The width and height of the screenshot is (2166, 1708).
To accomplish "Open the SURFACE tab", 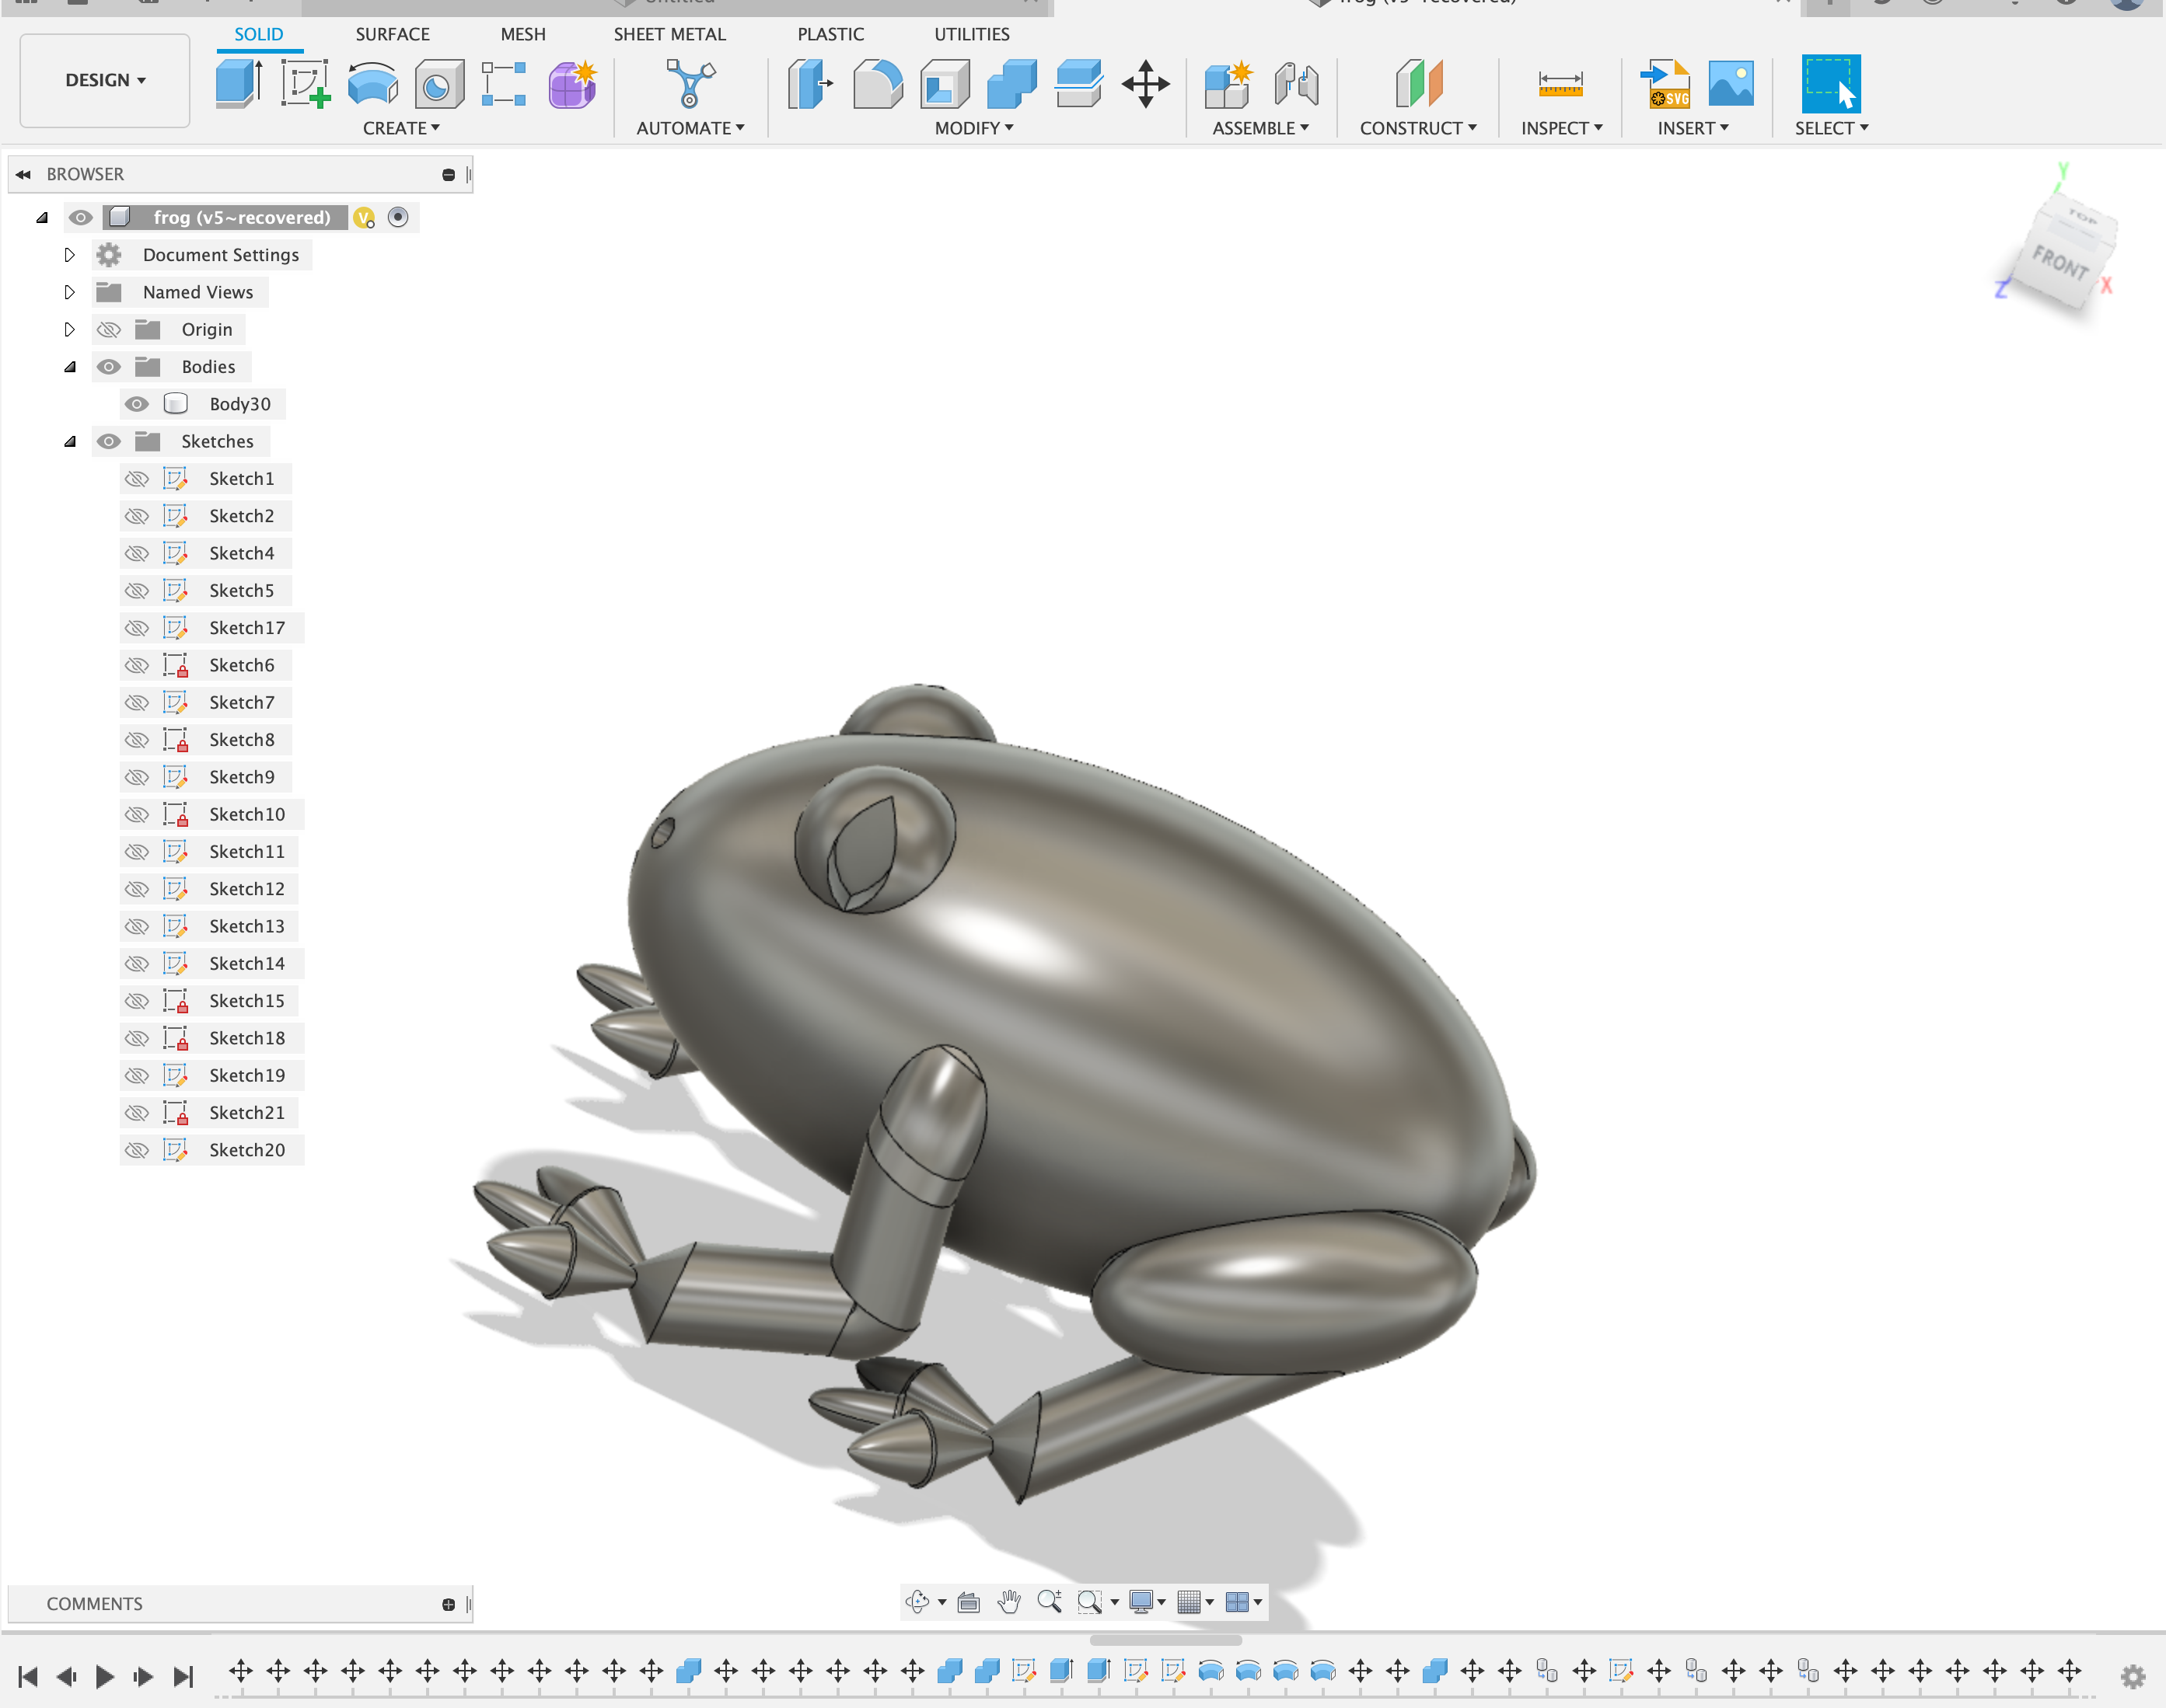I will pos(392,34).
